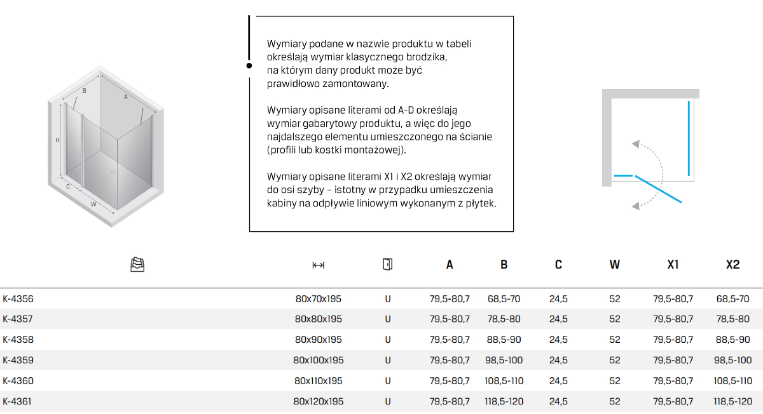Click column header X1
This screenshot has width=763, height=414.
click(673, 265)
